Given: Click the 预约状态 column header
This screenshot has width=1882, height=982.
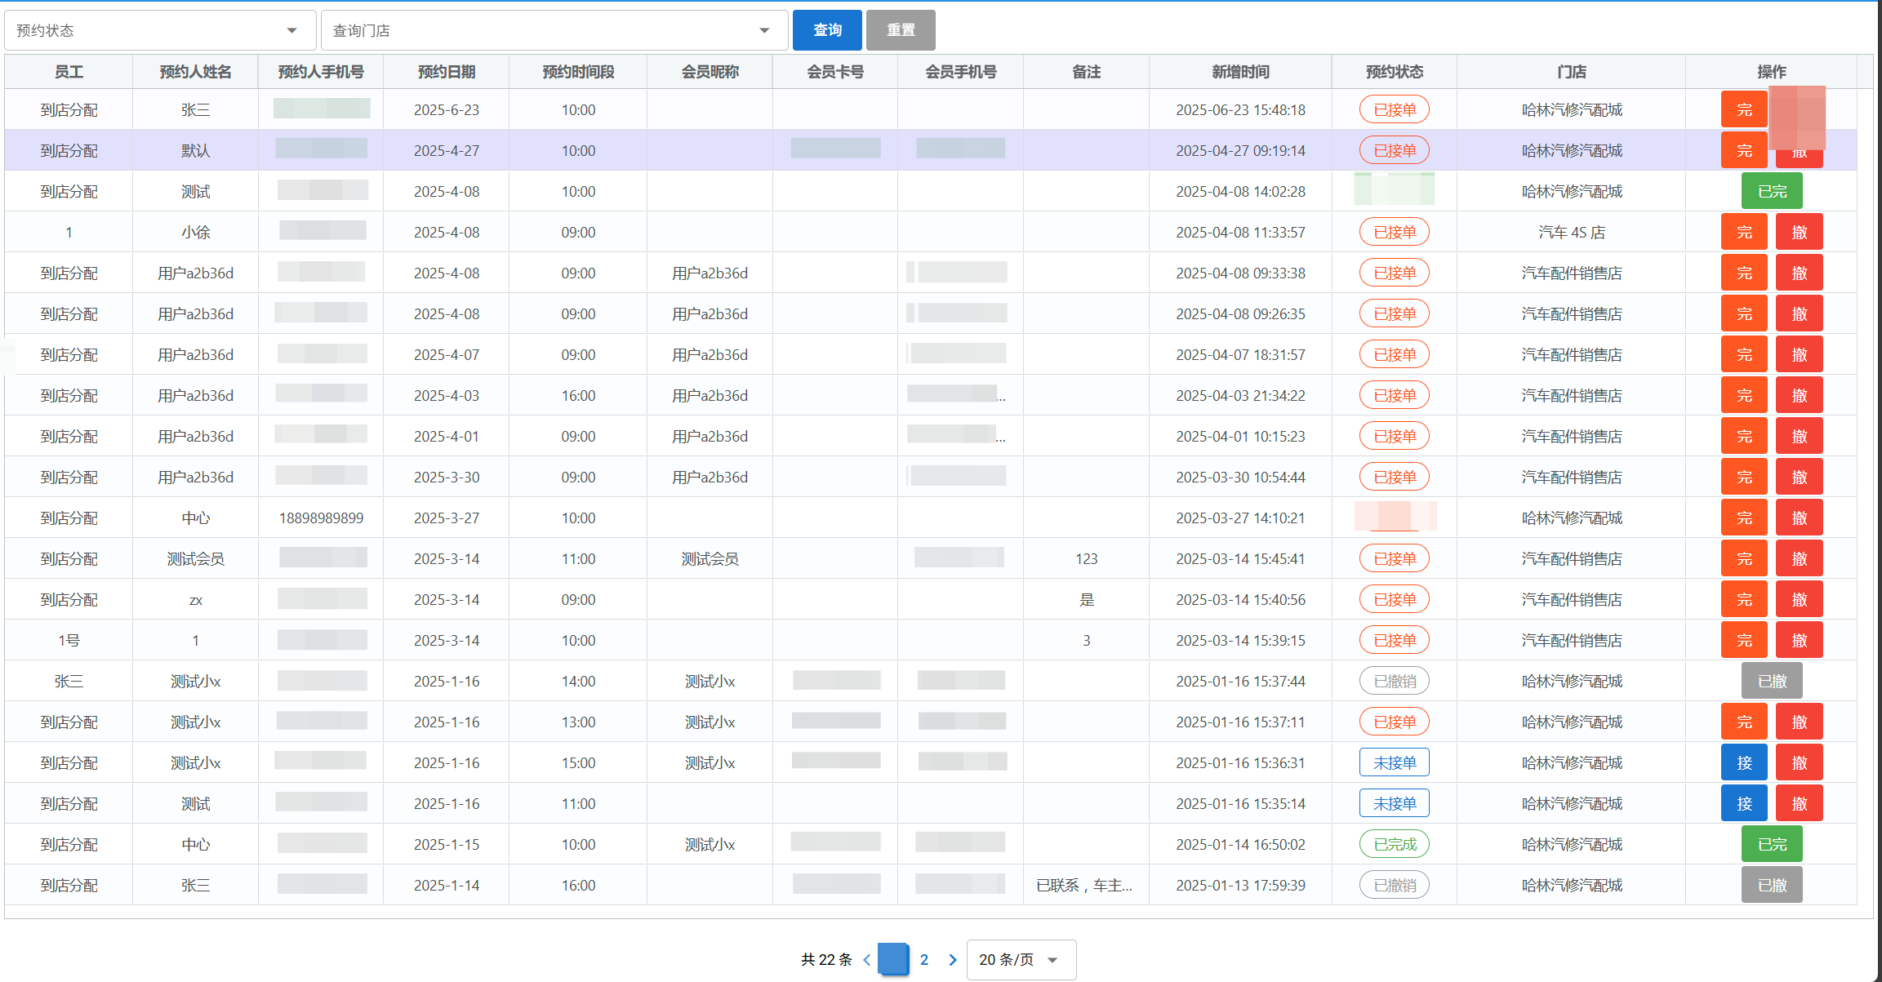Looking at the screenshot, I should tap(1394, 72).
